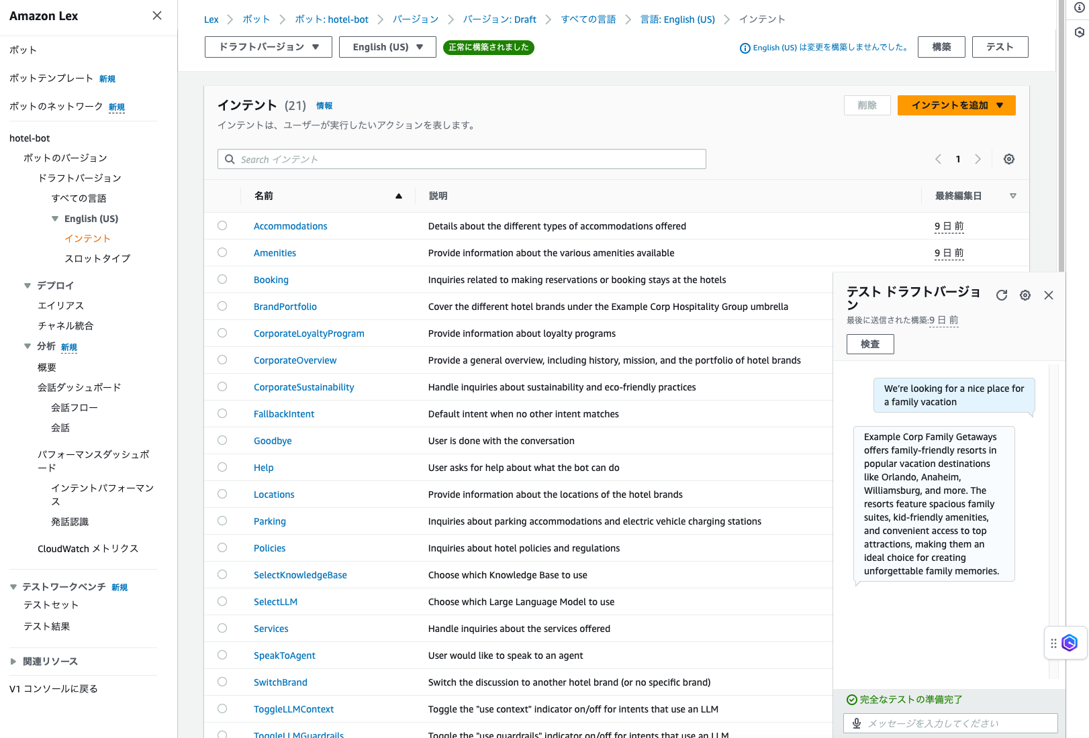Go to previous page of intents
Image resolution: width=1089 pixels, height=738 pixels.
coord(938,159)
